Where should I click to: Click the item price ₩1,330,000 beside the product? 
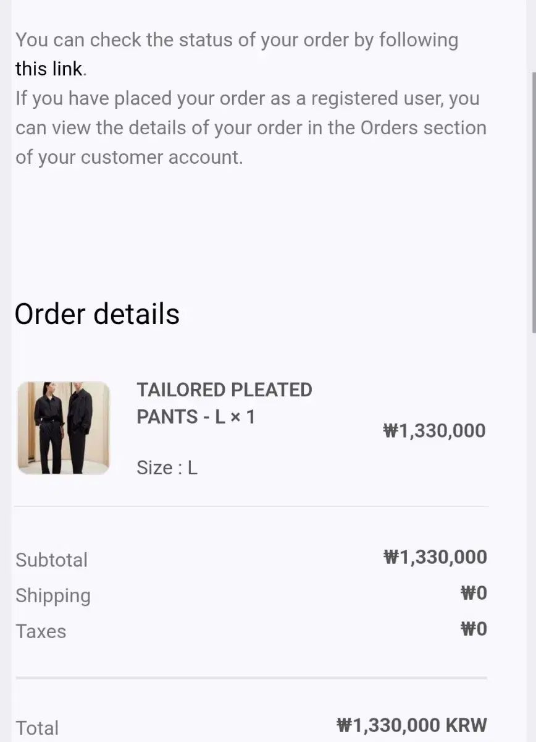(434, 430)
